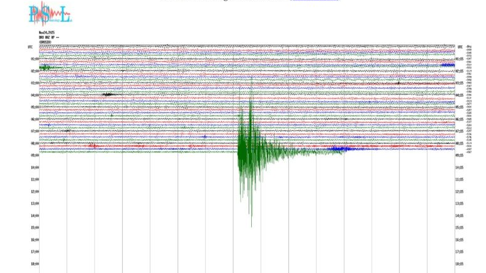This screenshot has height=273, width=486.
Task: Click the 13:15 time label on right axis
Action: point(460,204)
